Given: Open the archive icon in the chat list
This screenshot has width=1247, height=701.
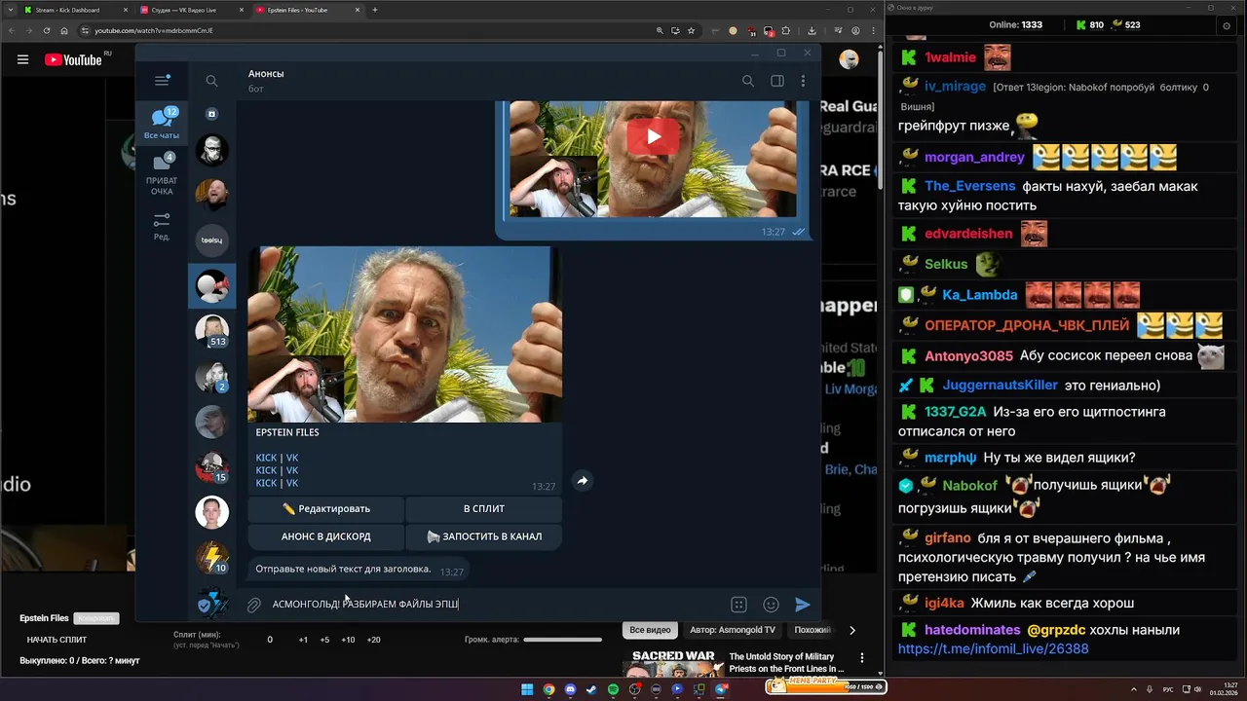Looking at the screenshot, I should pos(211,114).
